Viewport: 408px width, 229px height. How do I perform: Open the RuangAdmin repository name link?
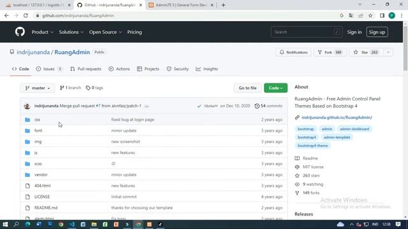coord(72,52)
